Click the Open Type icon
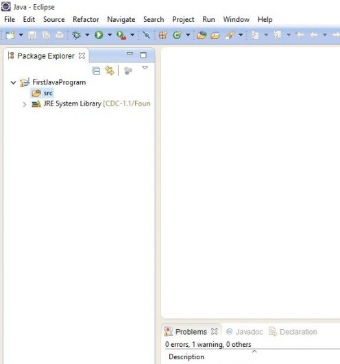The image size is (340, 364). click(202, 35)
